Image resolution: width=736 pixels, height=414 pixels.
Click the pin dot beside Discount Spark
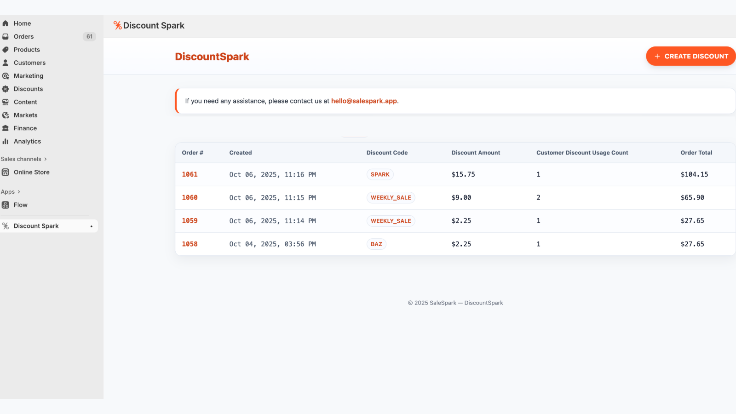tap(92, 226)
